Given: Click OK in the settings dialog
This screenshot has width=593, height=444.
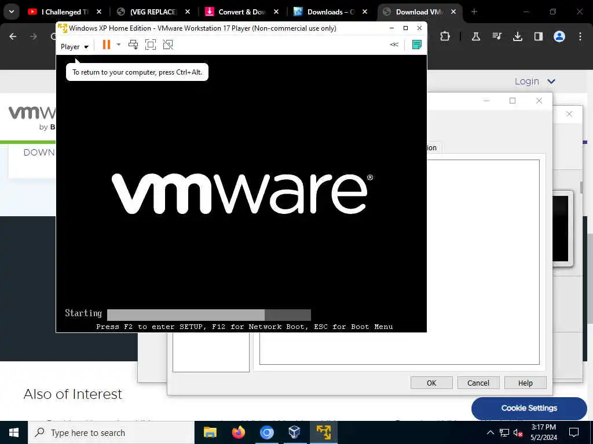Looking at the screenshot, I should tap(431, 383).
